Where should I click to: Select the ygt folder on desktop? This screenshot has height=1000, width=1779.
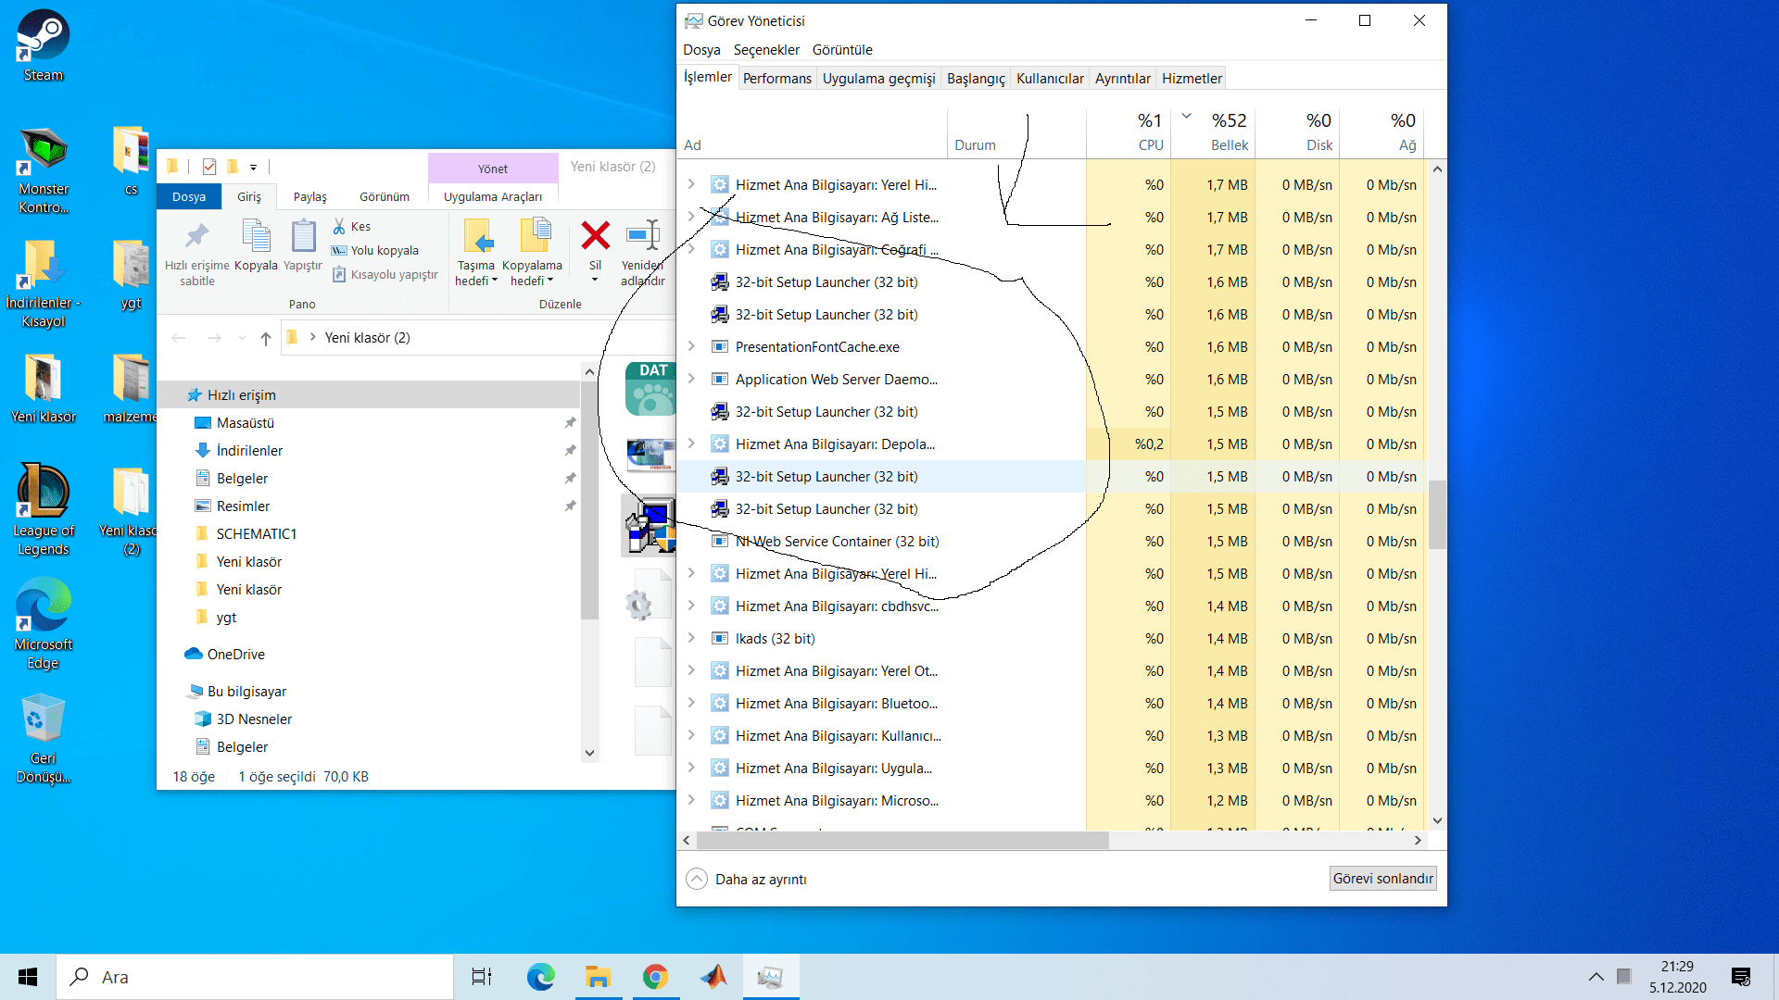(x=131, y=274)
